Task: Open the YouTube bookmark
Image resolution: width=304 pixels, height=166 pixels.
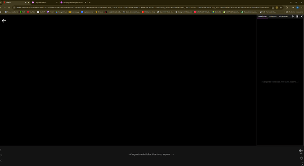Action: [31, 12]
